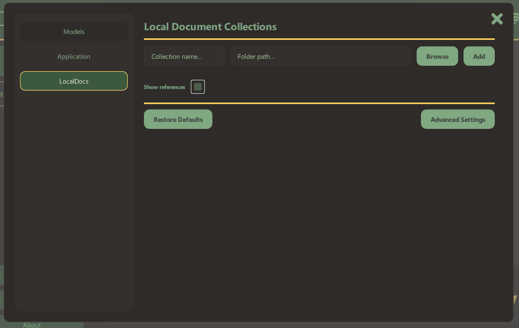Select the LocalDocs tab

click(x=74, y=81)
